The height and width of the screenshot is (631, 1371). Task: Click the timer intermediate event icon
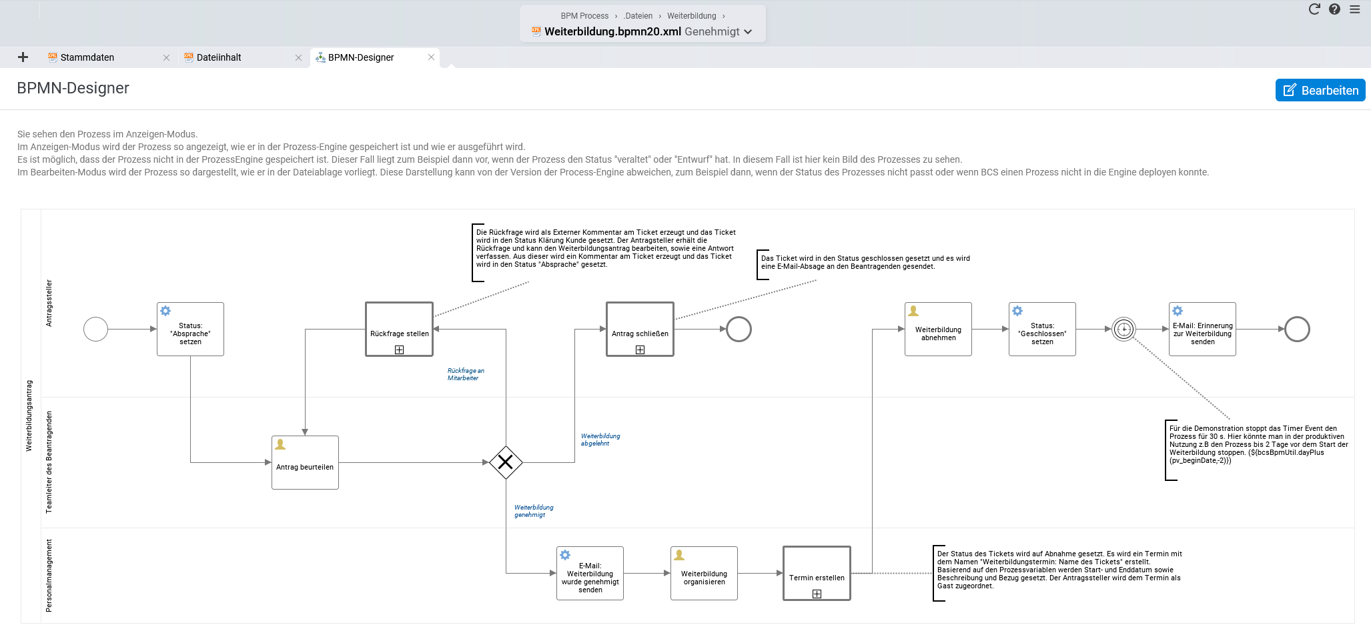1124,329
